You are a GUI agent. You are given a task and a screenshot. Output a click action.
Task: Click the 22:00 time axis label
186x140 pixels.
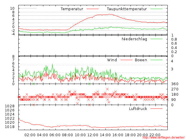(x=155, y=135)
